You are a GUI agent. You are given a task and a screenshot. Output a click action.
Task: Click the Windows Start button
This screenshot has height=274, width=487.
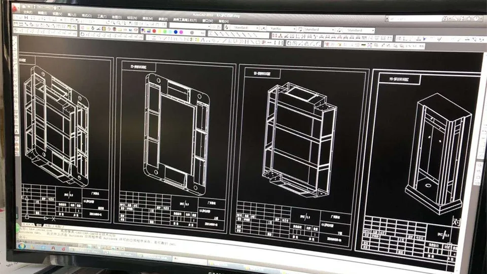[x=21, y=246]
